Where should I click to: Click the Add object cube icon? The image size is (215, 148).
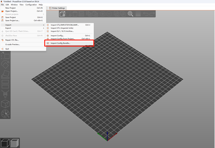coord(62,14)
